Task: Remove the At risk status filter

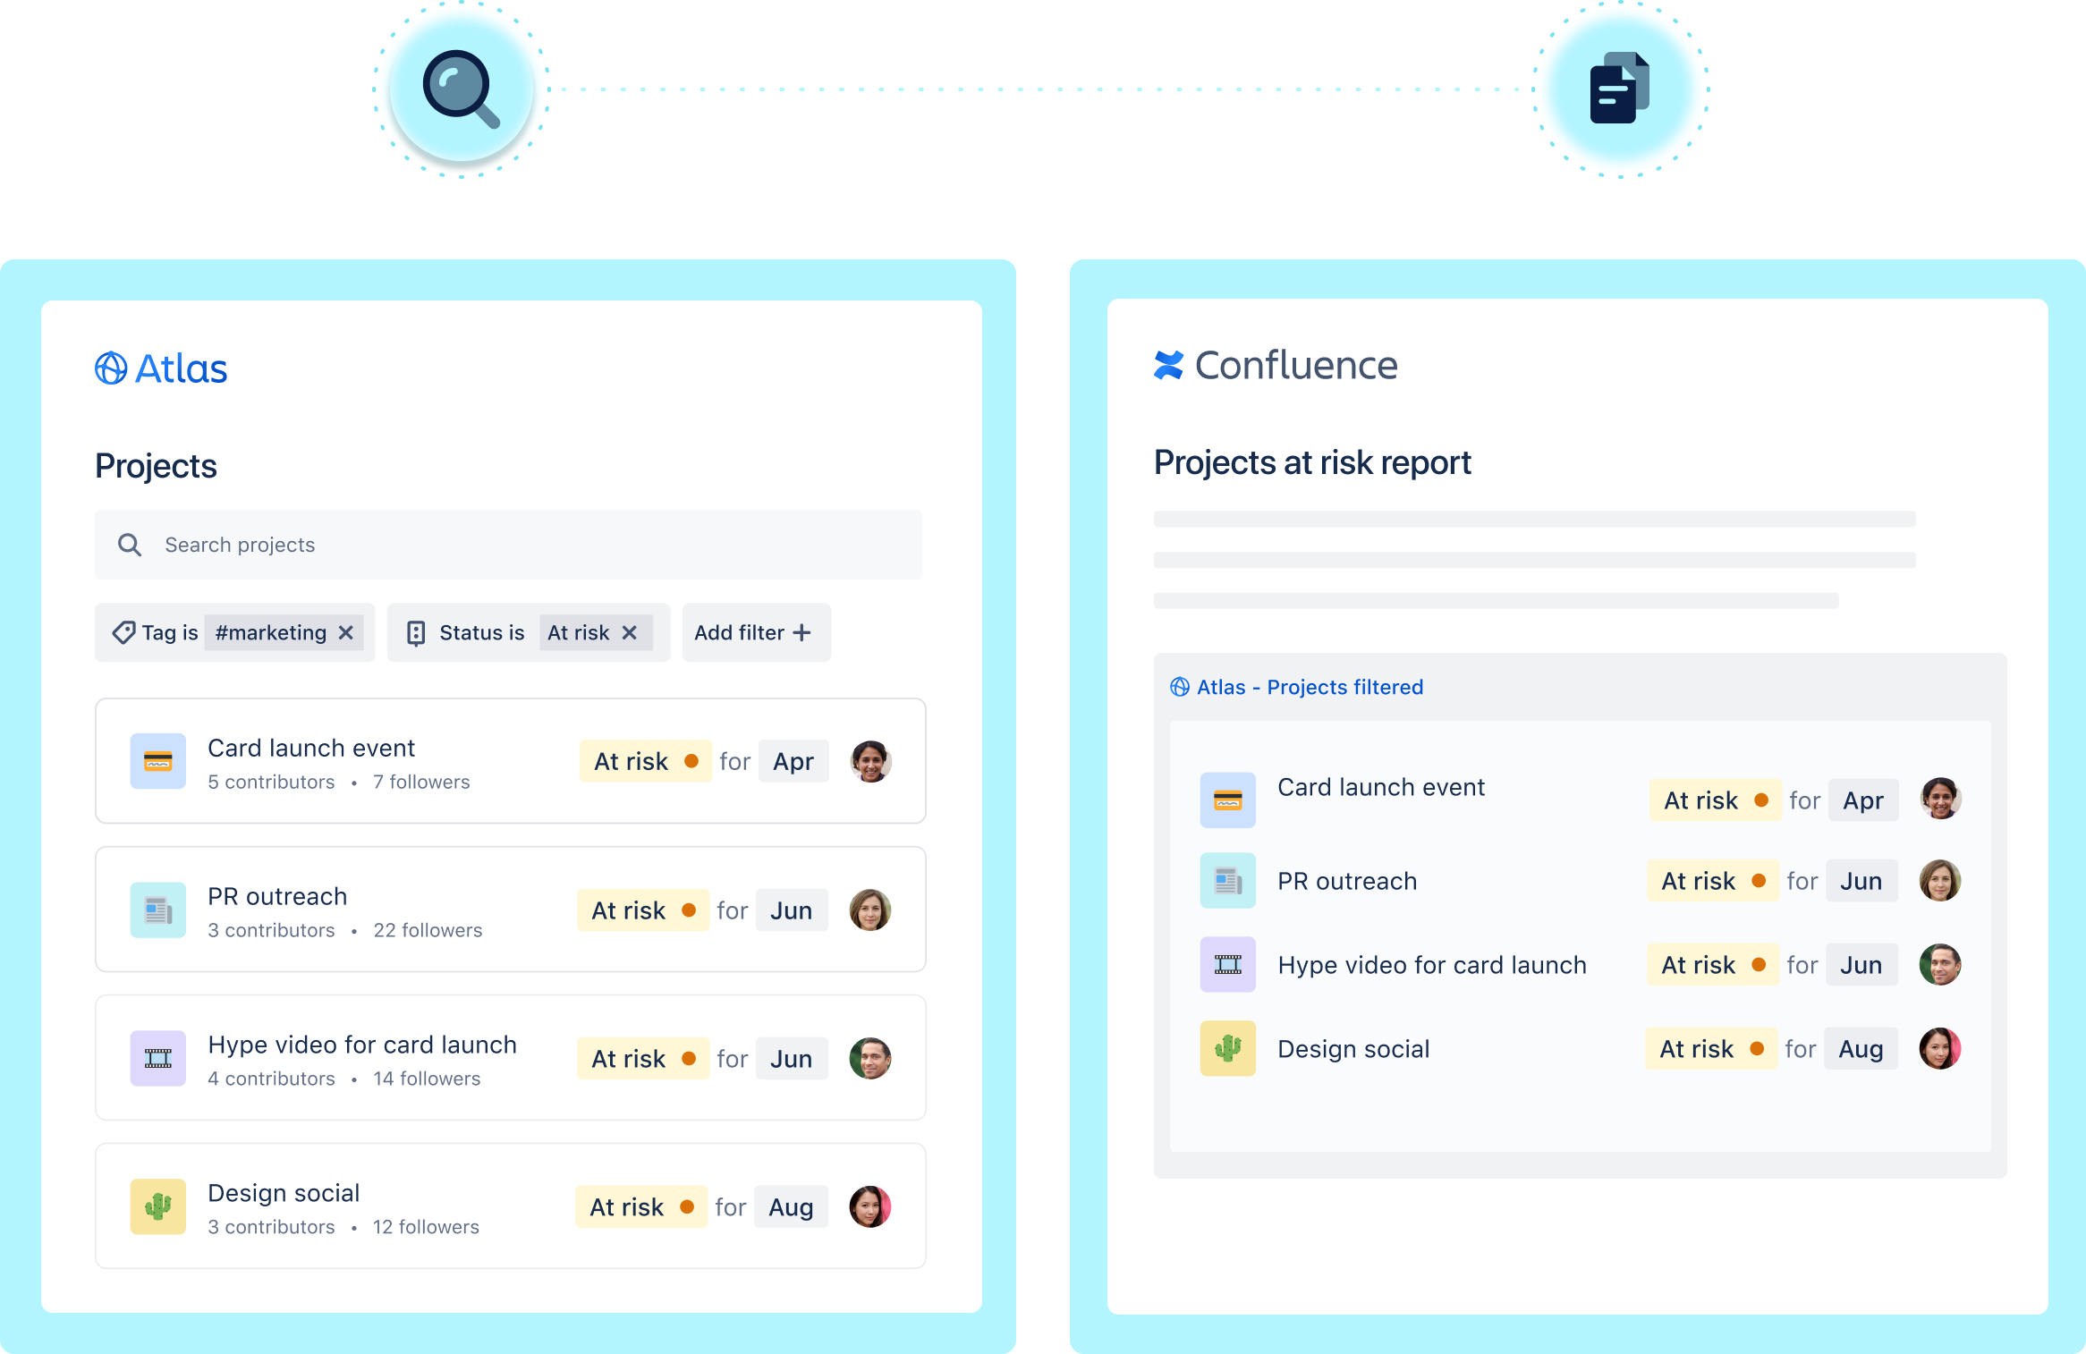Action: [x=637, y=634]
